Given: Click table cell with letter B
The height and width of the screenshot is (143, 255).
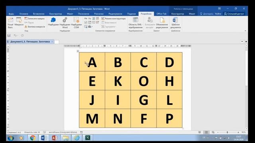Looking at the screenshot, I should (x=118, y=62).
